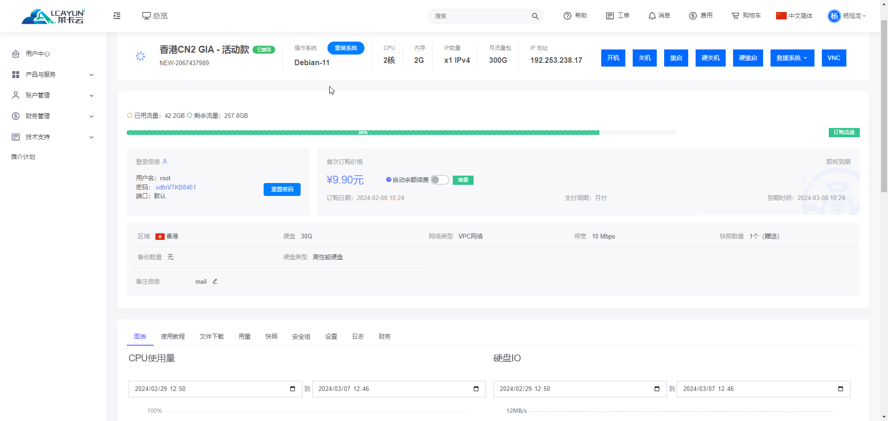Click the edit pencil next to mail remark

[x=215, y=281]
